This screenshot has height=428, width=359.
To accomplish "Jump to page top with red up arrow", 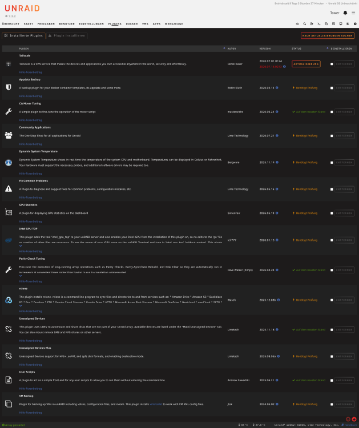I will [x=348, y=419].
